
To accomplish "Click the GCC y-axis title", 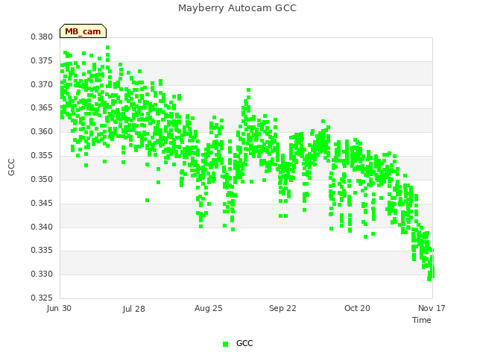I will (11, 167).
